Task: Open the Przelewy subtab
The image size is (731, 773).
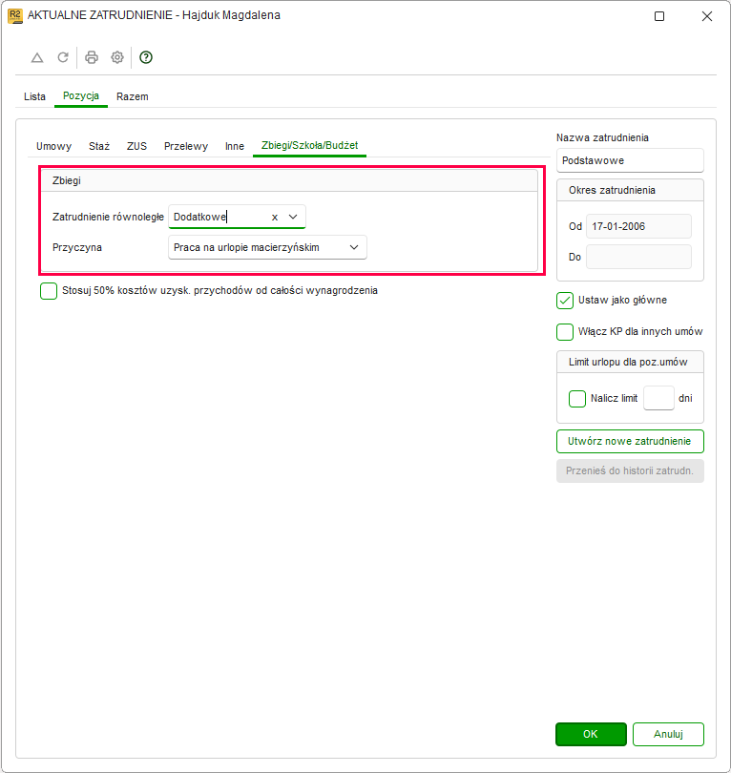Action: pos(186,146)
